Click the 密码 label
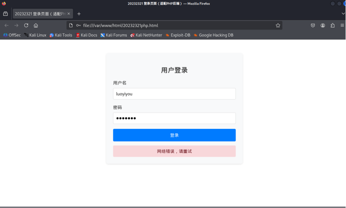The image size is (346, 208). tap(118, 107)
